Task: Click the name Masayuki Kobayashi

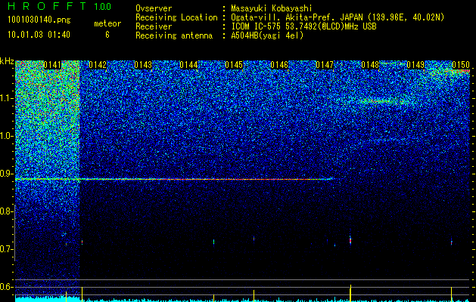Action: tap(272, 8)
